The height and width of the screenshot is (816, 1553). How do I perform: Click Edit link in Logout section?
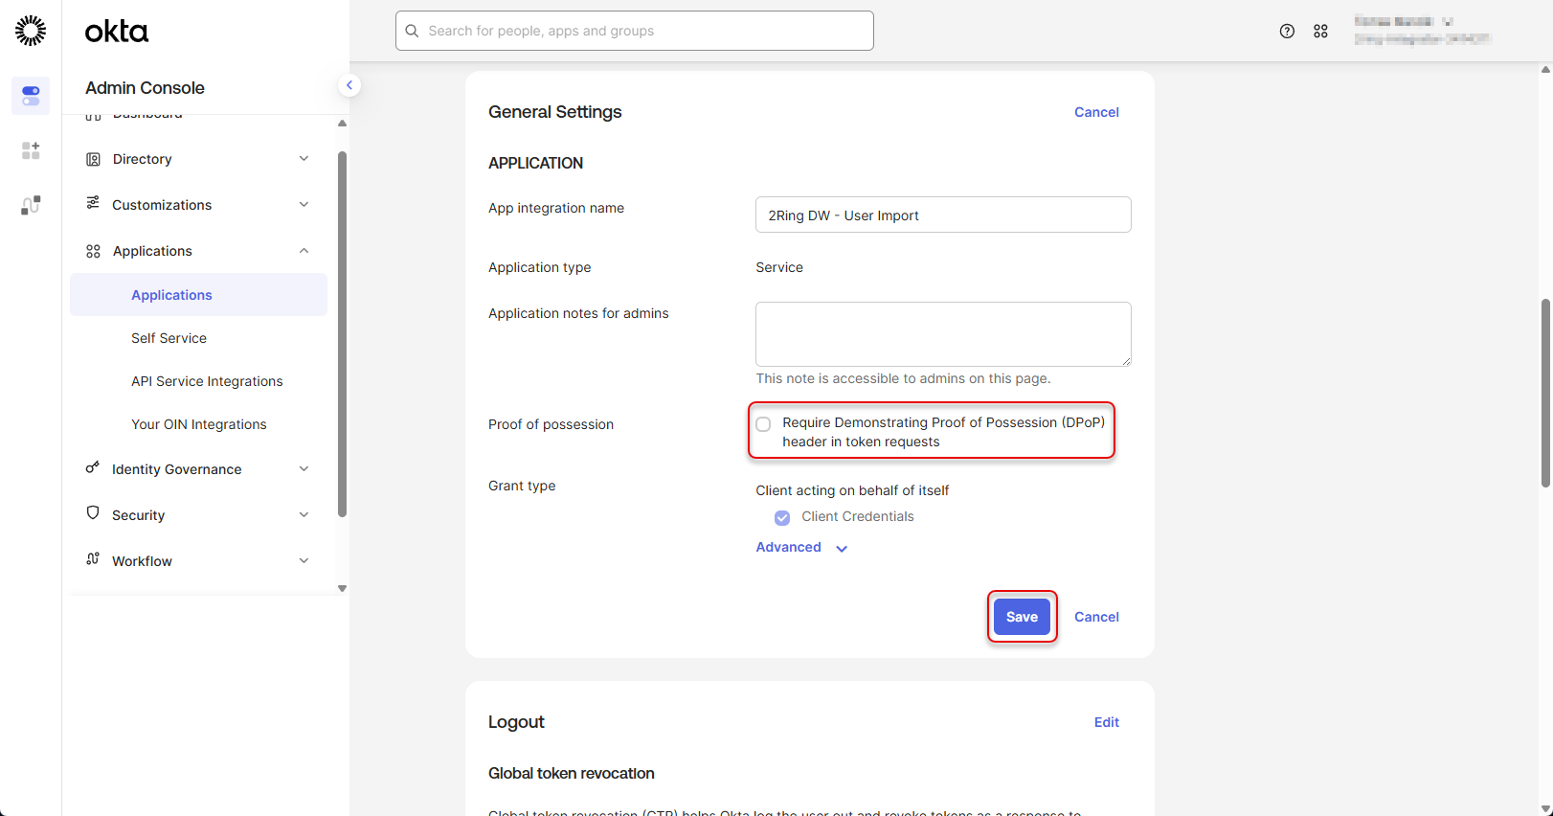[x=1106, y=722]
